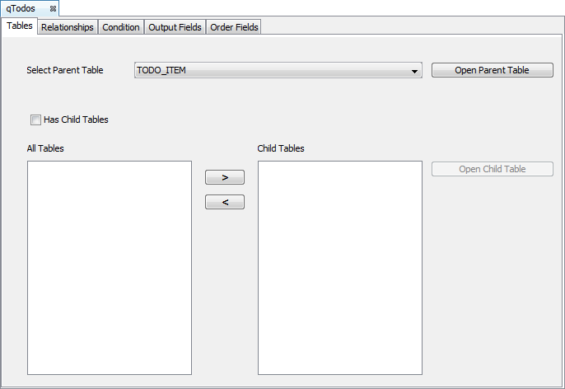
Task: Click the < button to remove child table
Action: 224,202
